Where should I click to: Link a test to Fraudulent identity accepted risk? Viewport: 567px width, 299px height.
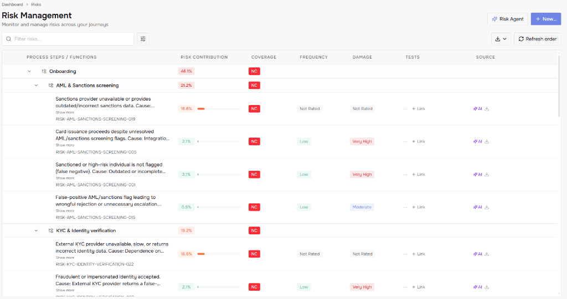[x=419, y=287]
